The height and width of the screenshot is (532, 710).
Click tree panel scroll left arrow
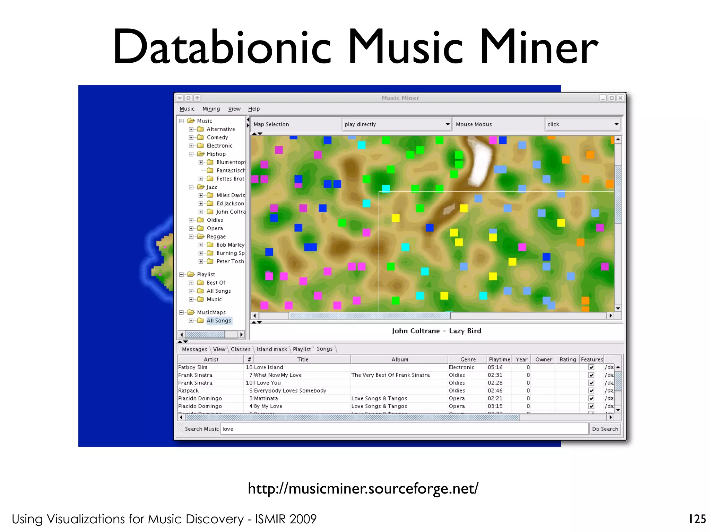pyautogui.click(x=181, y=334)
